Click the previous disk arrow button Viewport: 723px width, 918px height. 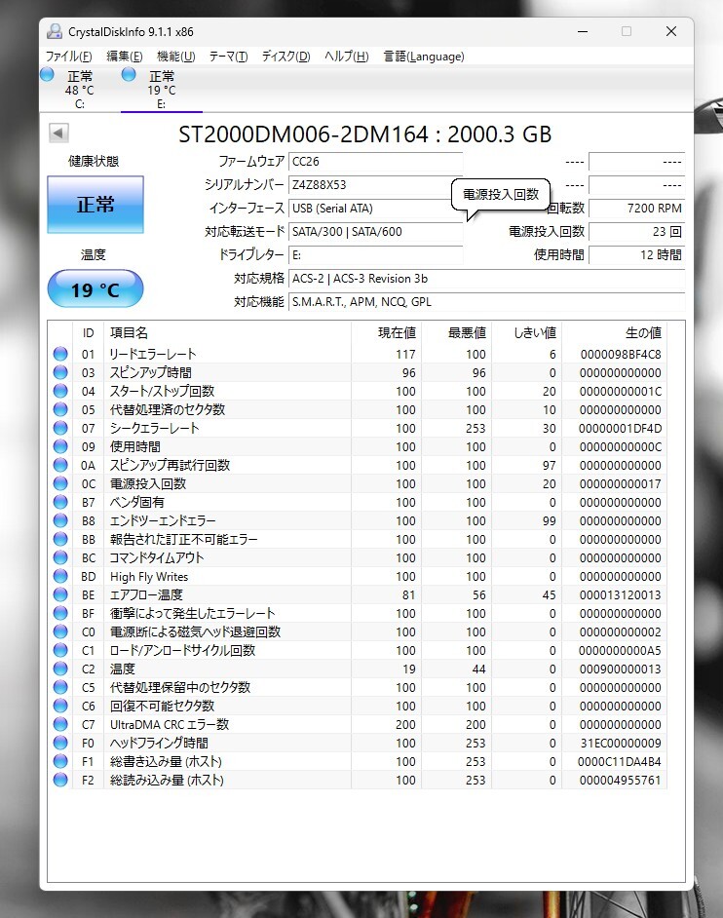(x=58, y=133)
